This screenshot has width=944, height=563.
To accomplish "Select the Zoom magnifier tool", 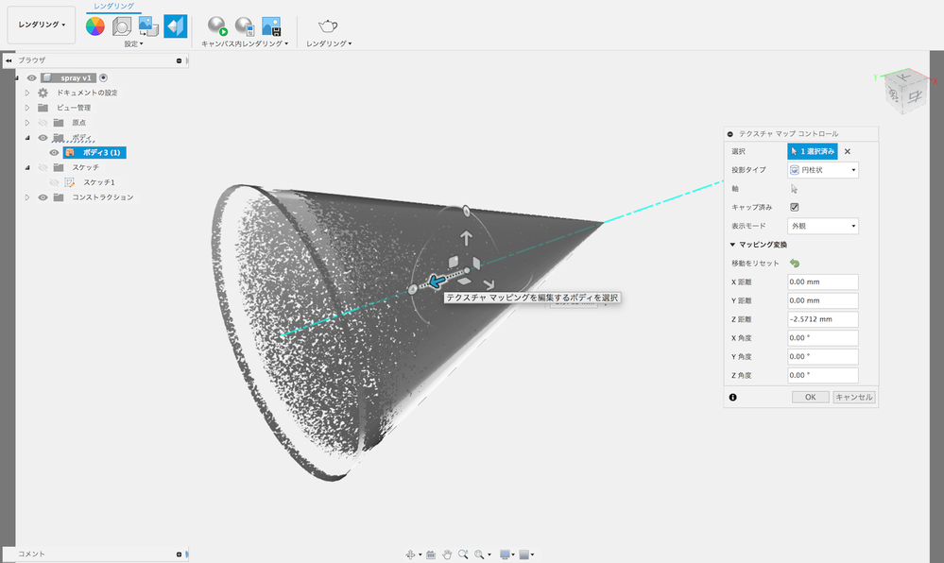I will point(463,554).
